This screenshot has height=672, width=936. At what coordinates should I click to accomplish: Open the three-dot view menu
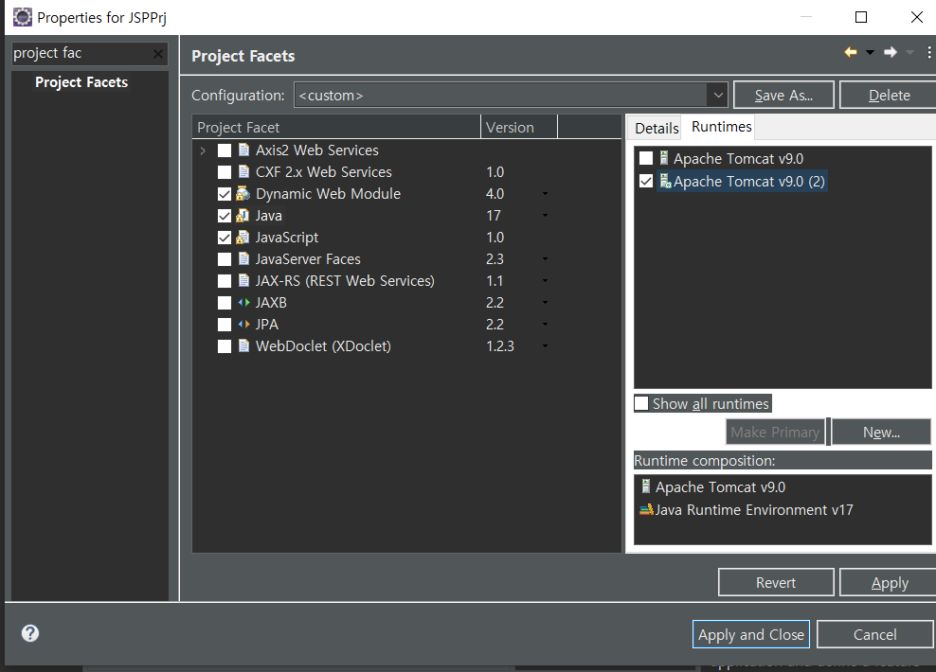tap(928, 52)
